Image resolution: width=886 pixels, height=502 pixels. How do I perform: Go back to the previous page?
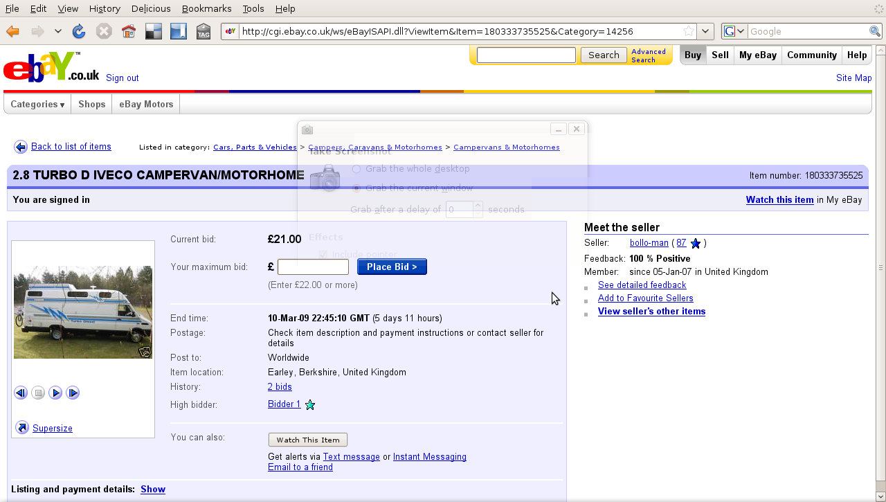pos(12,31)
